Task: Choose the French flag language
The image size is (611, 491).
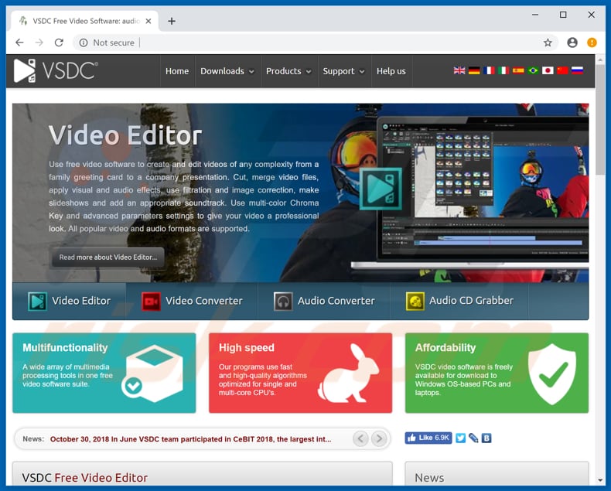Action: (x=489, y=70)
